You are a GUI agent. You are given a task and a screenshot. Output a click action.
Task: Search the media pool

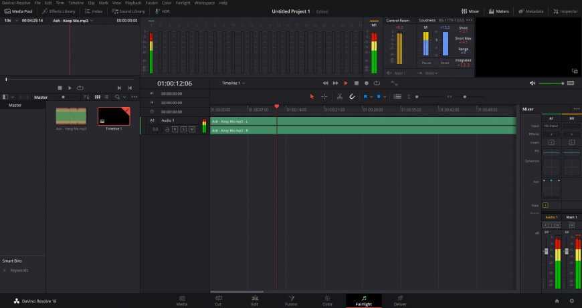117,97
